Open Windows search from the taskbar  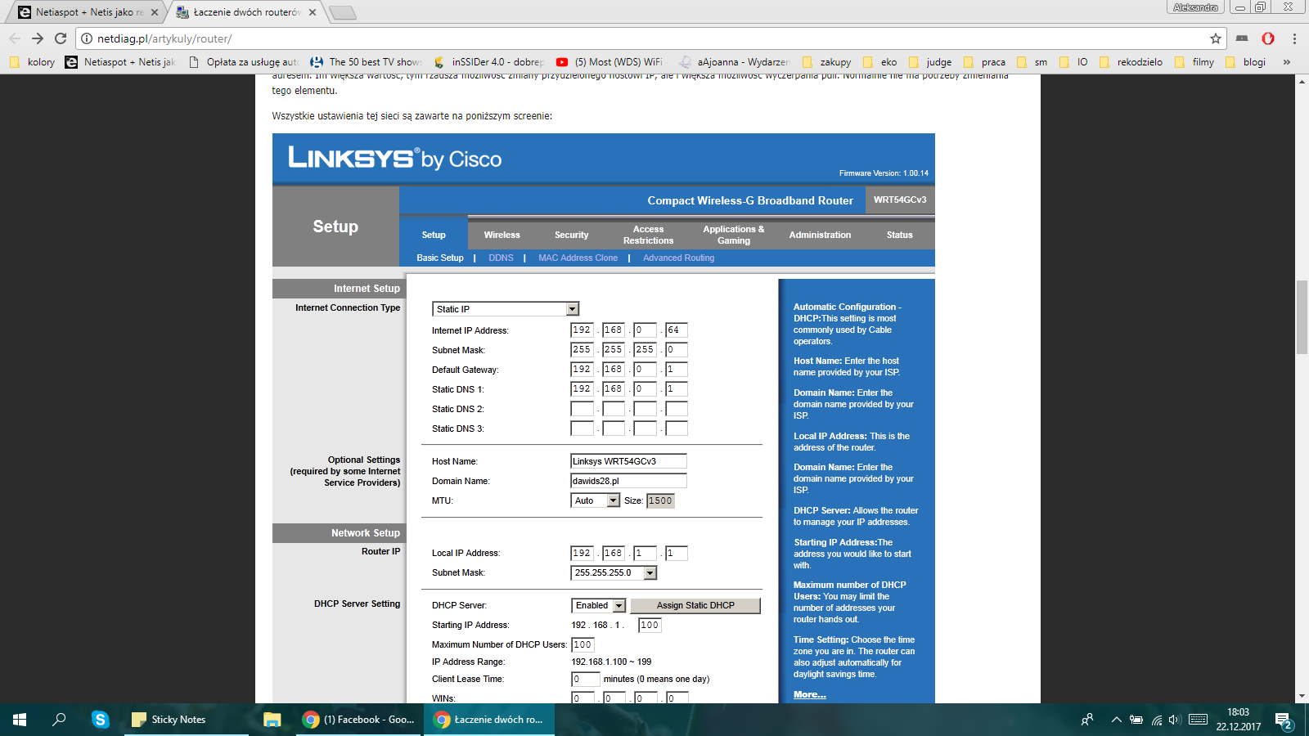click(59, 720)
